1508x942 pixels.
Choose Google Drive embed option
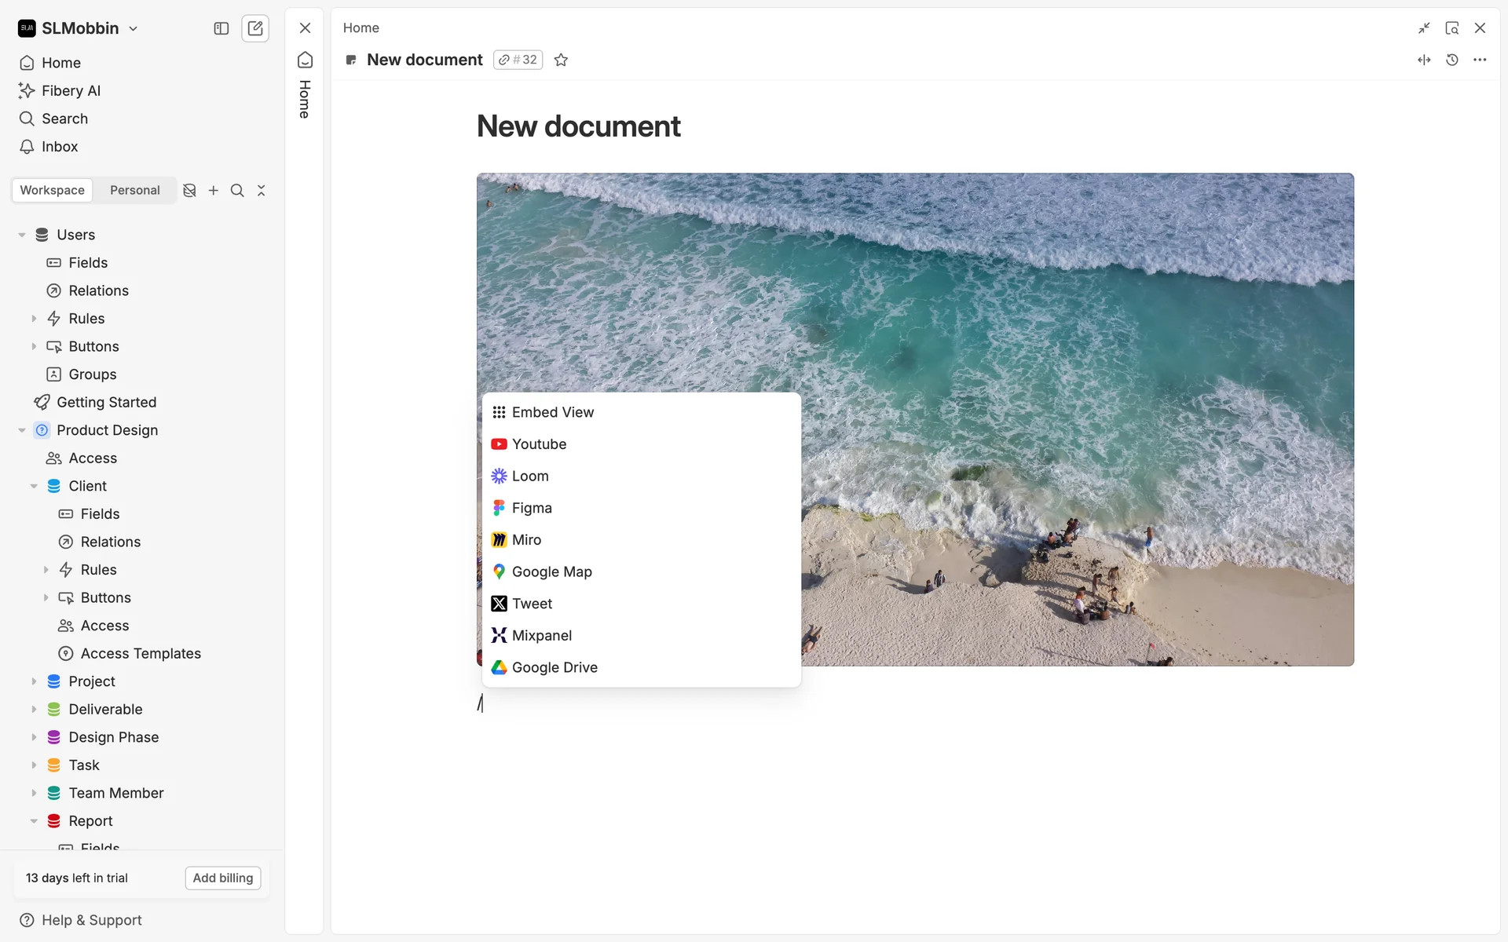(x=555, y=667)
